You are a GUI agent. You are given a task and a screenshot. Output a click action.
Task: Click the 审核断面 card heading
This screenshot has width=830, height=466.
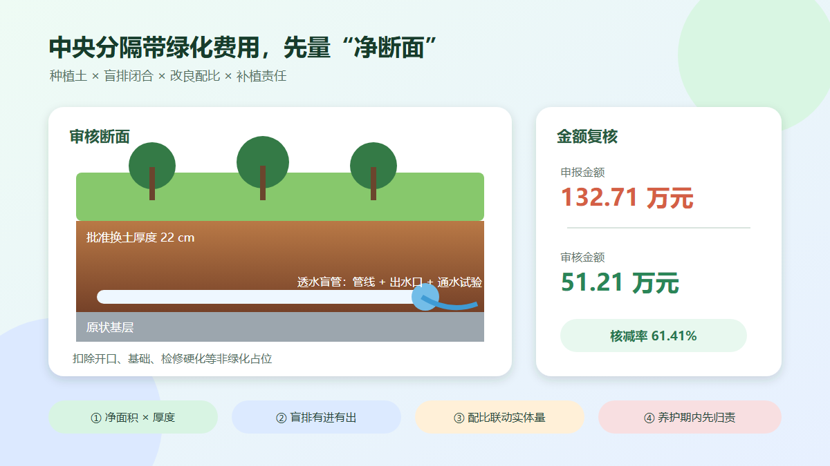pos(100,137)
